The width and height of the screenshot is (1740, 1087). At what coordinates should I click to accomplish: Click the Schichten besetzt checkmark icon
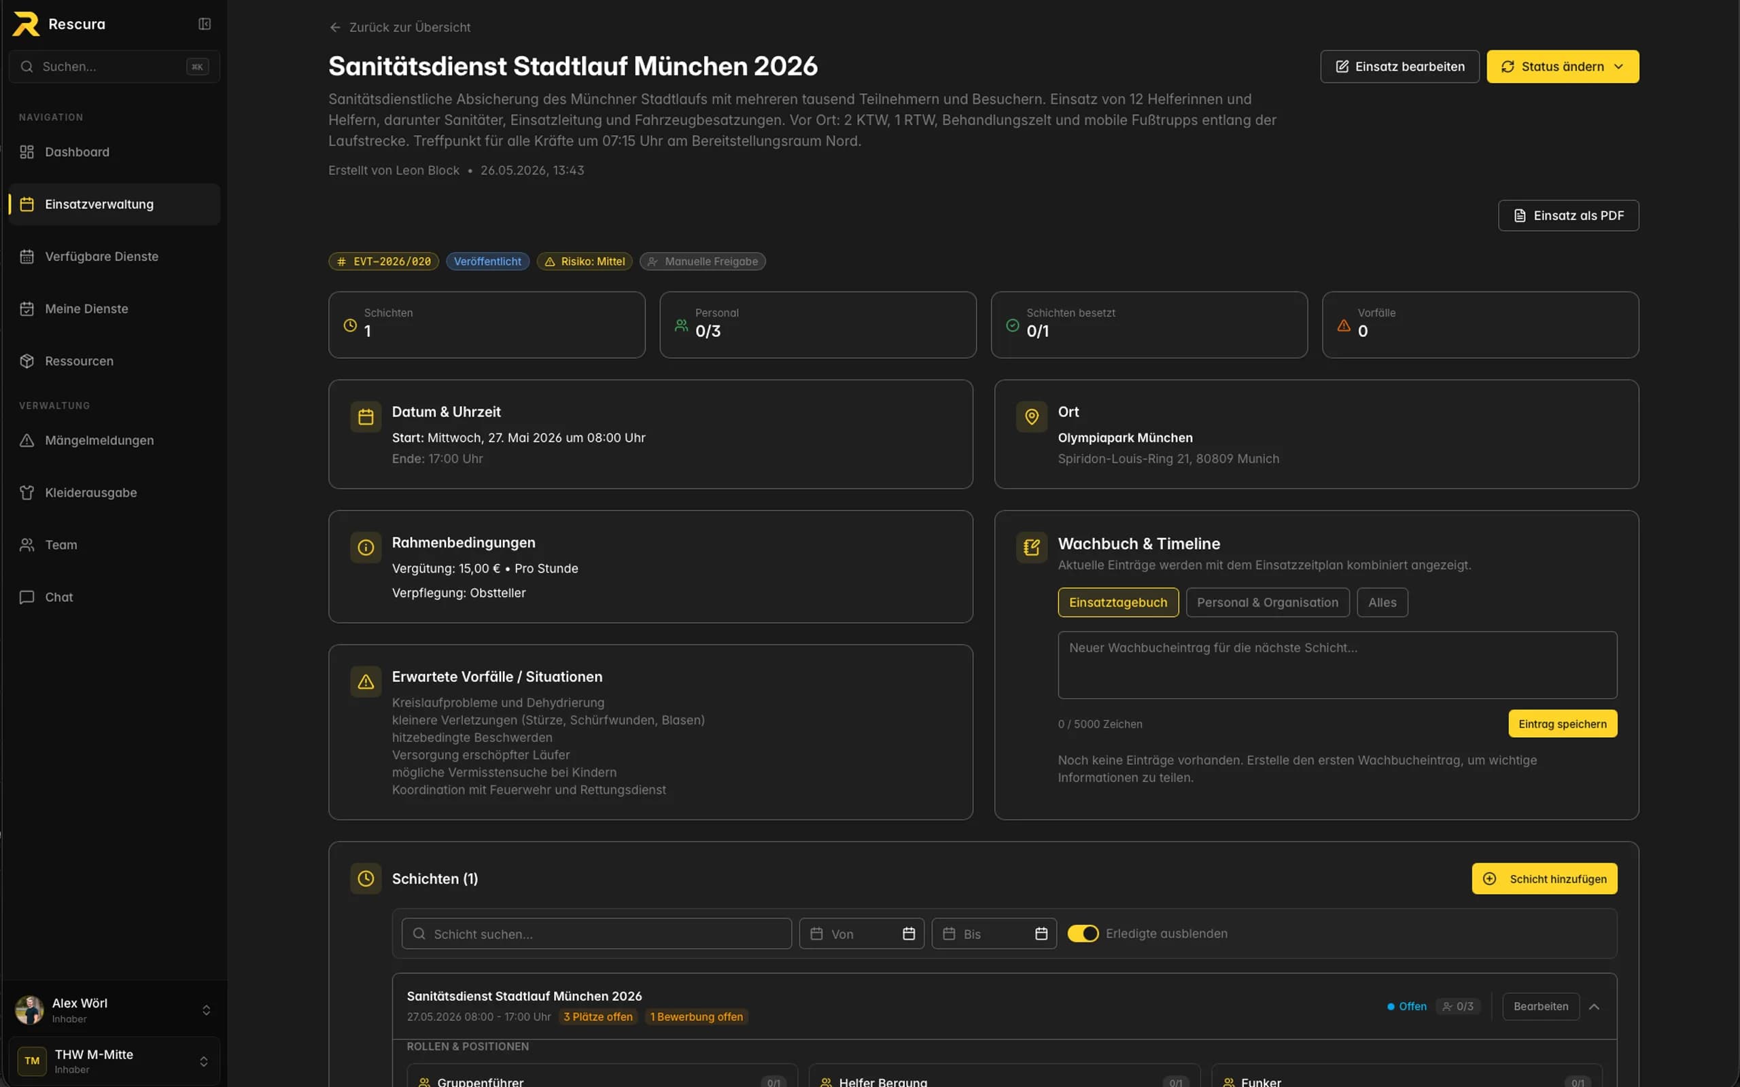pyautogui.click(x=1012, y=325)
